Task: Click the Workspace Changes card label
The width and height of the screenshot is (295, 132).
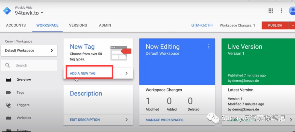Action: 164,90
